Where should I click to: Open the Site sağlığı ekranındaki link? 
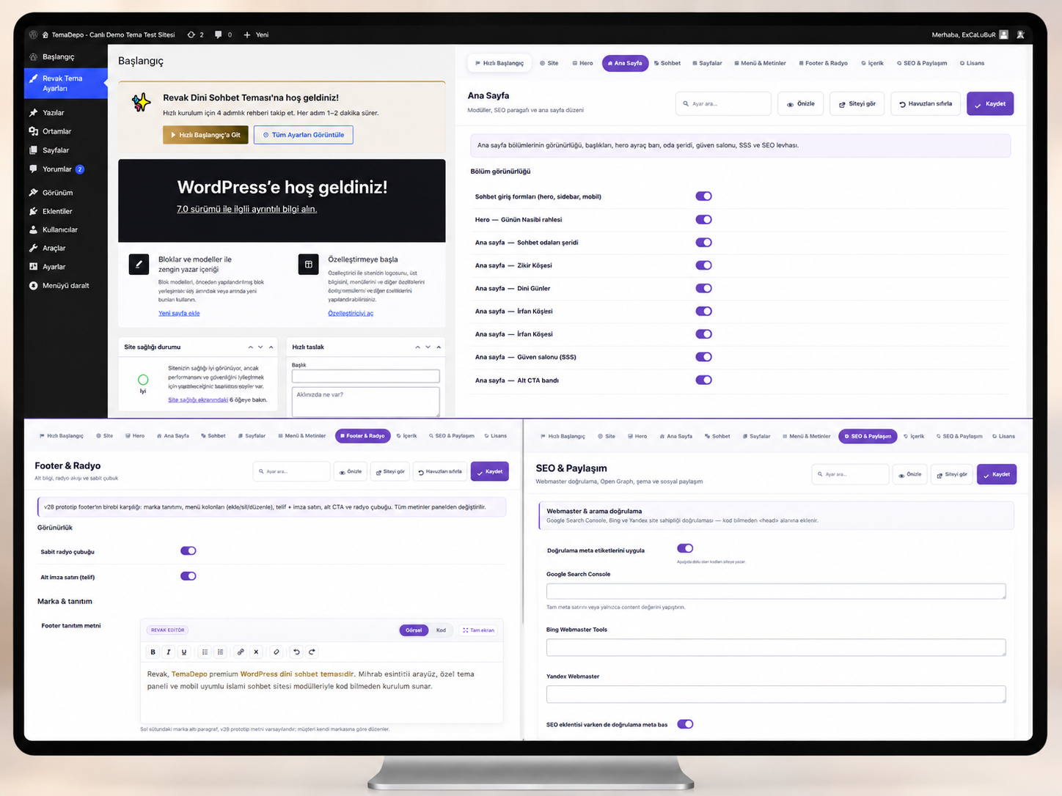coord(198,400)
